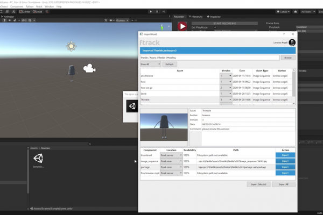The width and height of the screenshot is (323, 215).
Task: Open the Window menu
Action: pyautogui.click(x=49, y=6)
